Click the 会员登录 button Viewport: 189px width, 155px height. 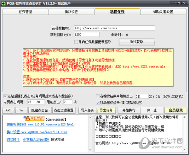[175, 110]
